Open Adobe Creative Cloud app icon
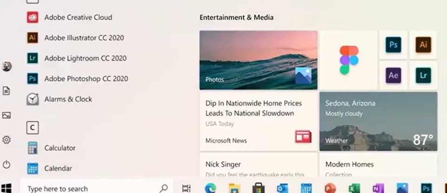 click(x=32, y=17)
